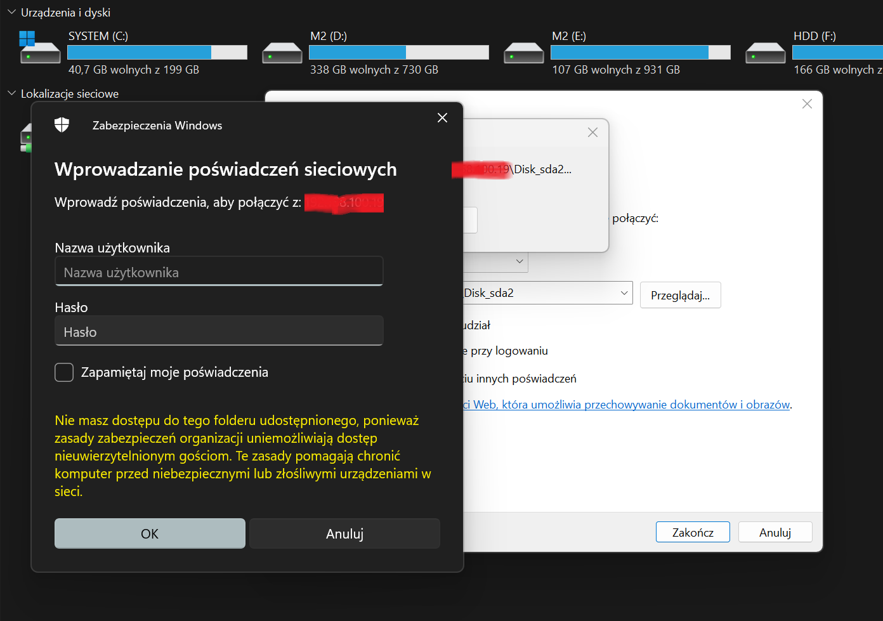The image size is (883, 621).
Task: Select the M2 (D:) drive icon
Action: coord(282,53)
